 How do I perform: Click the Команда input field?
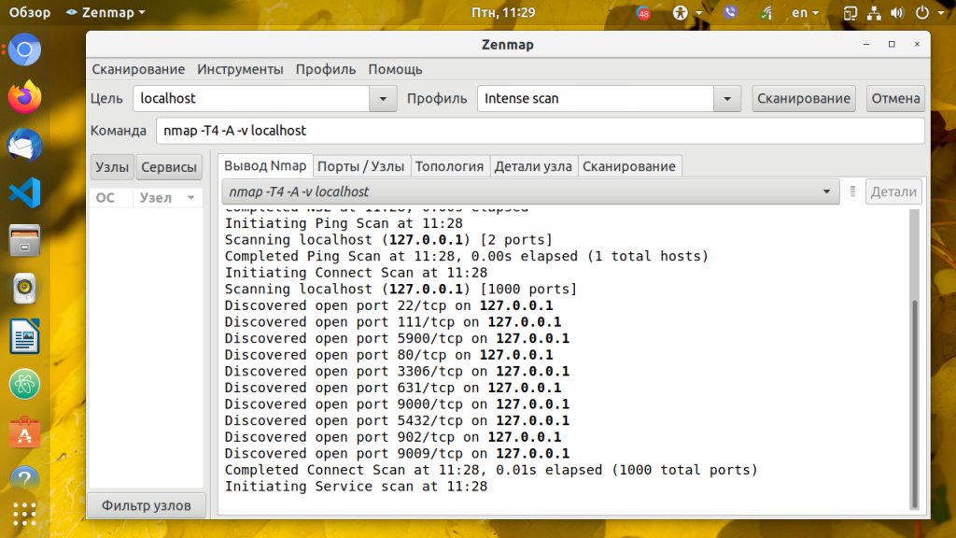[540, 131]
